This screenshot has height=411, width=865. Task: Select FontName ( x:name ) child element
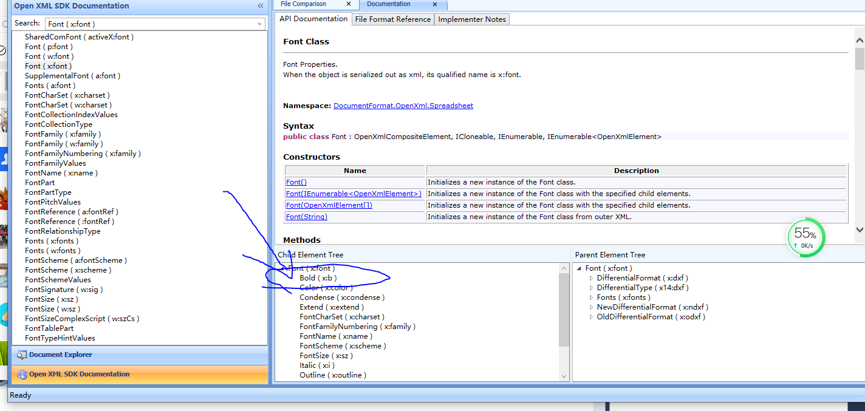pyautogui.click(x=336, y=336)
